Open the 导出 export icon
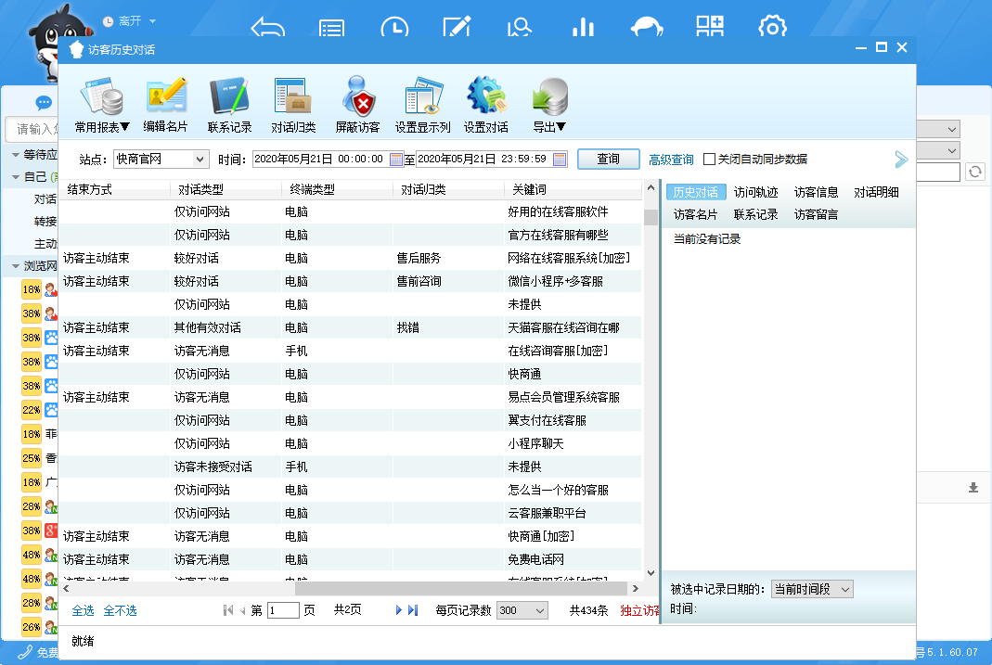 549,96
